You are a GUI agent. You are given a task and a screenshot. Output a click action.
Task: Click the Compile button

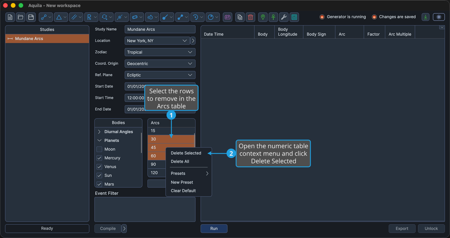(x=108, y=229)
